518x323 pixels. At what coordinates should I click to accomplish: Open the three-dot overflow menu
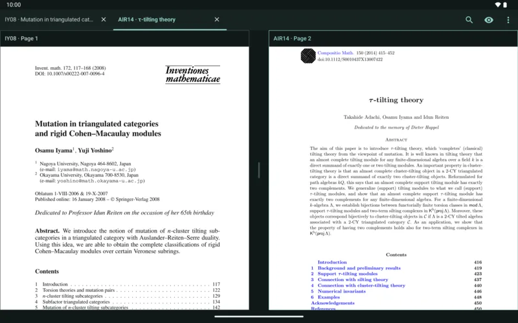pos(508,20)
